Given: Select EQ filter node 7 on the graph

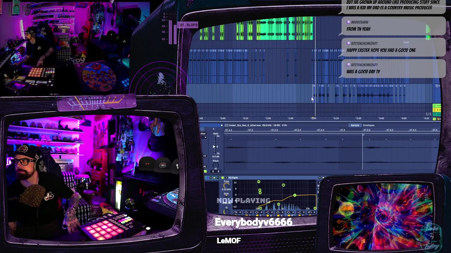Looking at the screenshot, I should (284, 185).
